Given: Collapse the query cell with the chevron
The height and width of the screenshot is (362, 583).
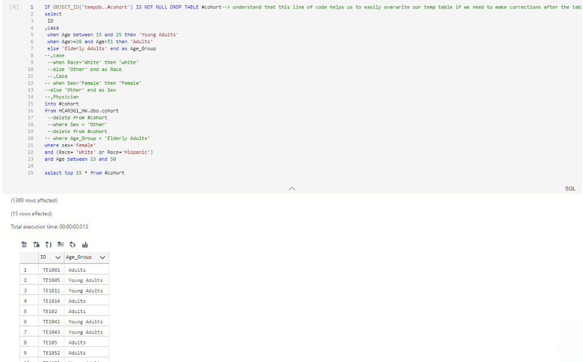Looking at the screenshot, I should click(291, 188).
